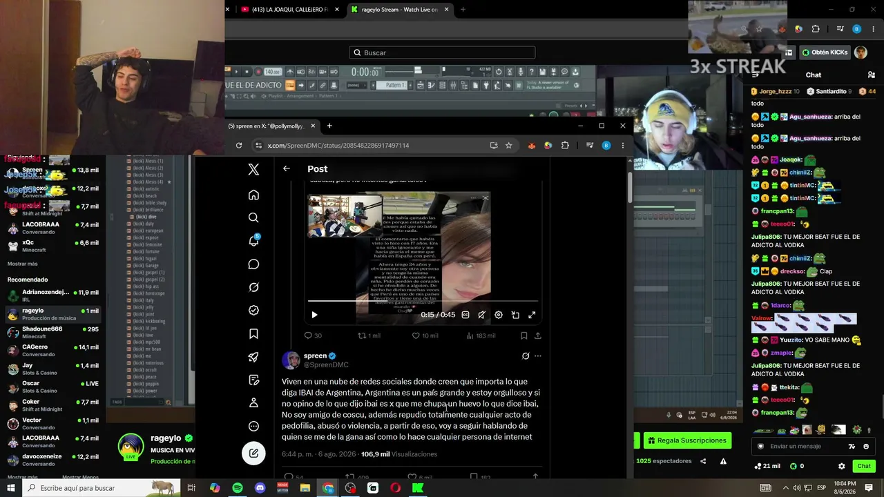Unmute the X video sound
Screen dimensions: 884x497
coord(482,315)
